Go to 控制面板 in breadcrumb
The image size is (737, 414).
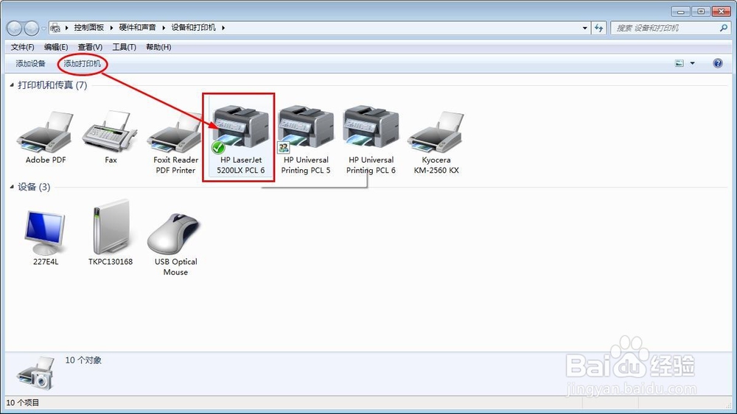tap(89, 28)
